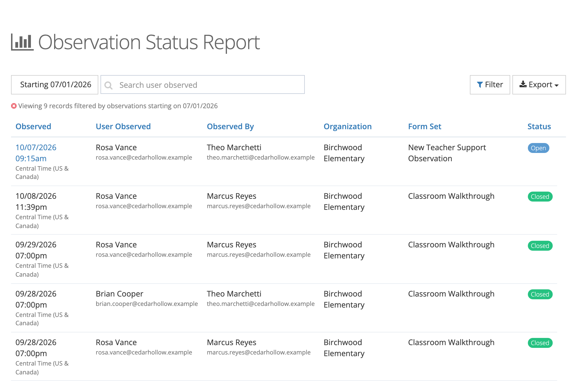
Task: Sort by the Status column header
Action: pos(539,126)
